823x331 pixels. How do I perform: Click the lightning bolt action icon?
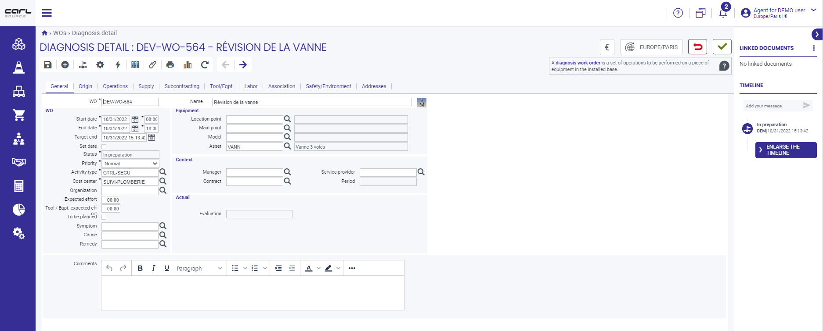118,65
